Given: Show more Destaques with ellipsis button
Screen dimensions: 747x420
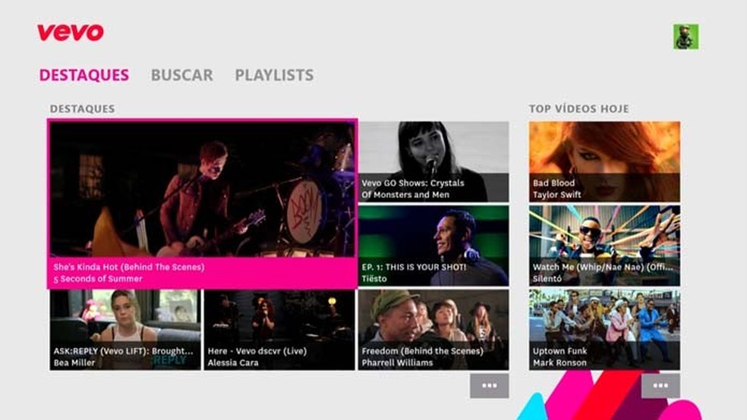Looking at the screenshot, I should pyautogui.click(x=489, y=386).
